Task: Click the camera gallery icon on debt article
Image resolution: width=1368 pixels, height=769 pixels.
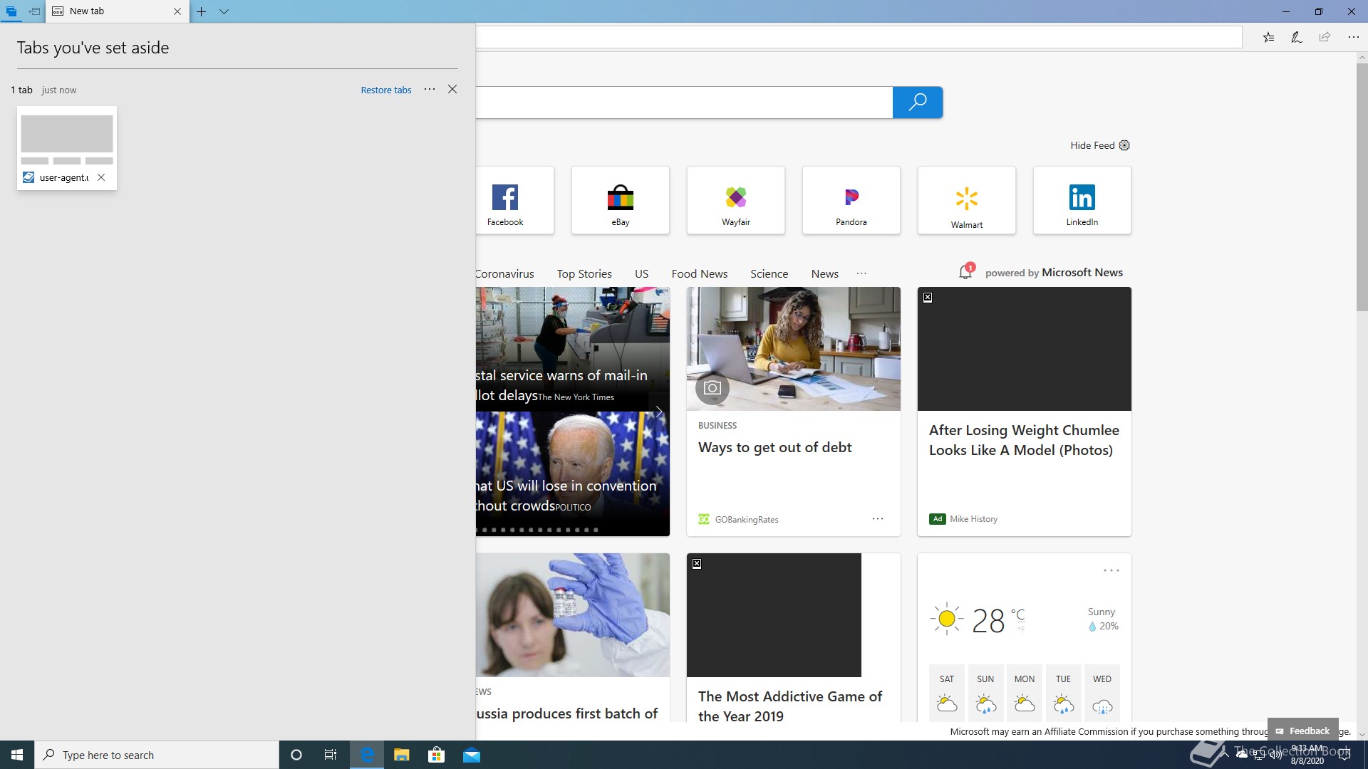Action: [x=712, y=388]
